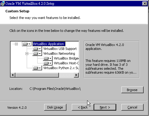Open VirtualBox Application feature drive icon dropdown
The image size is (149, 116).
point(26,44)
